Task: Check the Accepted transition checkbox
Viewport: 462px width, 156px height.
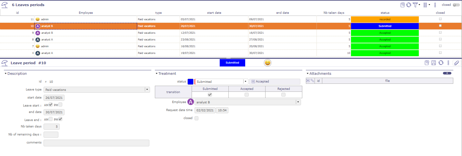Action: click(x=247, y=95)
